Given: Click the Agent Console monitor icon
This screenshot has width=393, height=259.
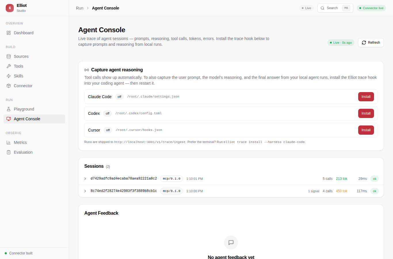Looking at the screenshot, I should (x=9, y=119).
